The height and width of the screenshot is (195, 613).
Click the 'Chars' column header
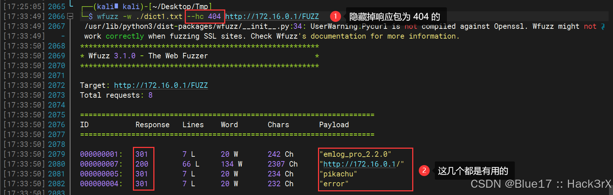279,125
